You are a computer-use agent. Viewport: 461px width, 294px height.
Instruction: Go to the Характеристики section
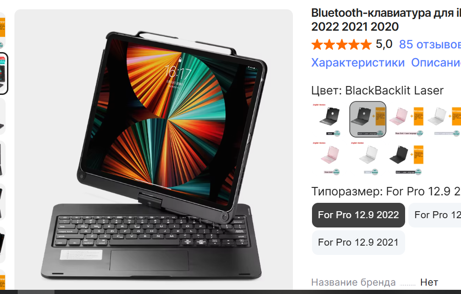358,62
